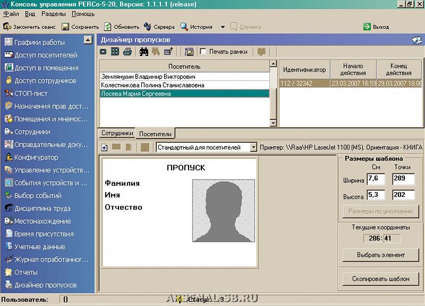Viewport: 425px width, 306px height.
Task: Click the binoculars search icon
Action: point(143,52)
